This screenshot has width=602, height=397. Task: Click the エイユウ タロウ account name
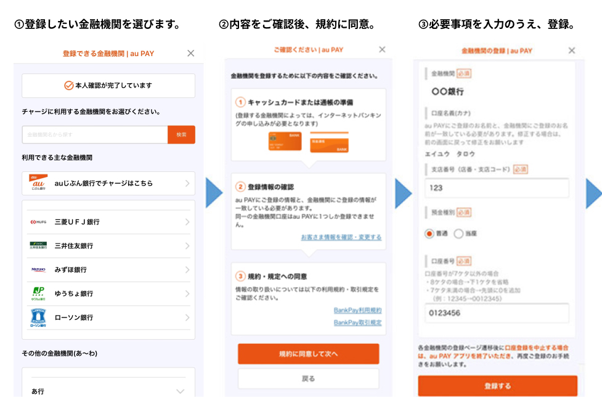450,154
